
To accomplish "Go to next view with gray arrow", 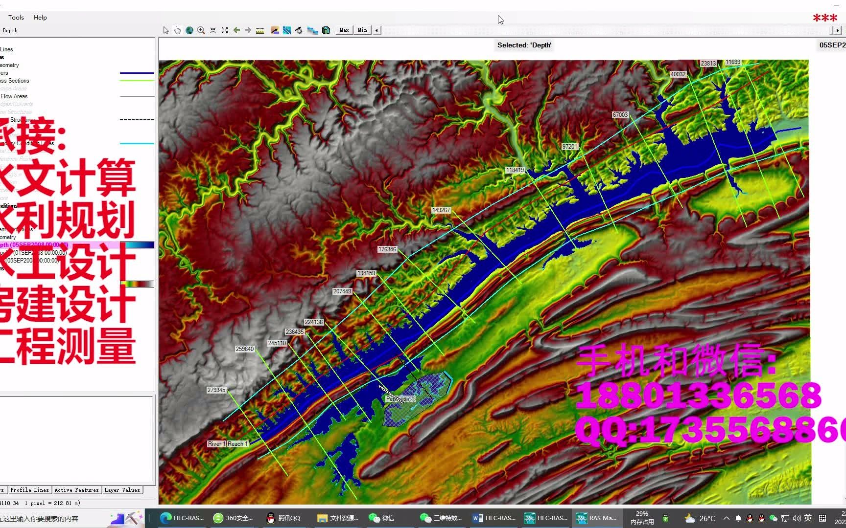I will click(x=248, y=30).
